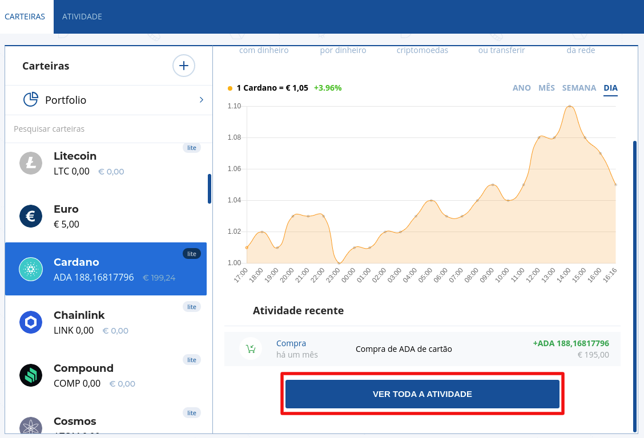Click the wallet list scrollbar thumb
Screen dimensions: 644x438
[x=210, y=189]
